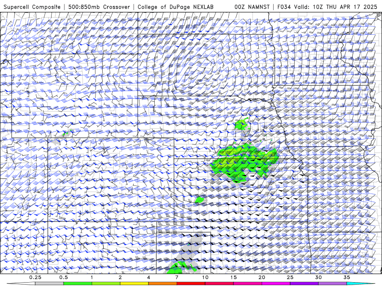
Task: Click legend value label '35'
Action: 347,277
